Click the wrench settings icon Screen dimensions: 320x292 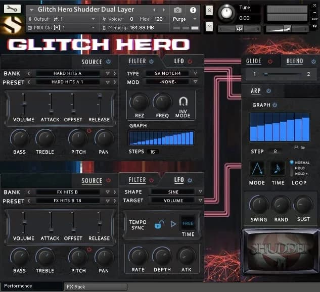tap(12, 9)
